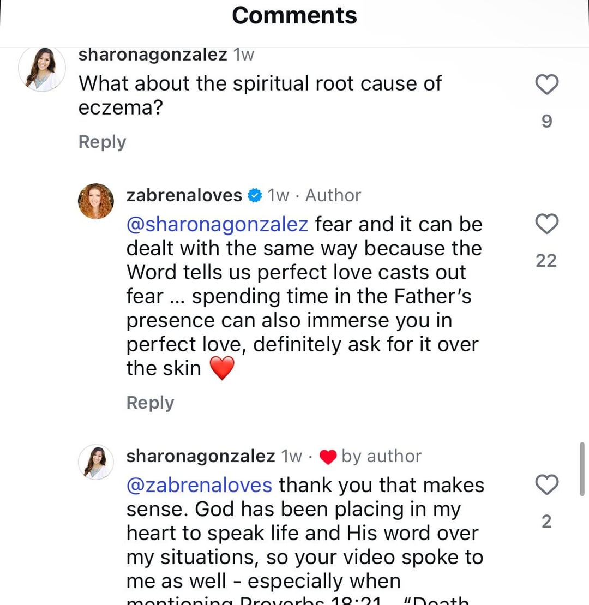Tap sharonagonzalez username on thank-you reply
Image resolution: width=589 pixels, height=605 pixels.
tap(200, 457)
